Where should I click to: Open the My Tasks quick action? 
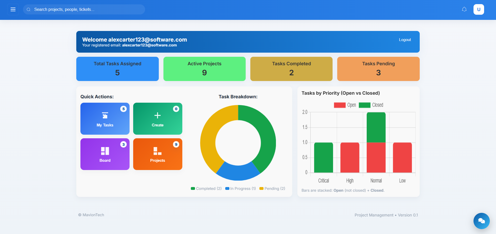[x=105, y=119]
